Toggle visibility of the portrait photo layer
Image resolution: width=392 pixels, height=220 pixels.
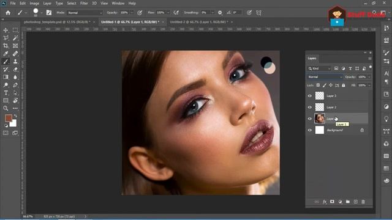pyautogui.click(x=310, y=119)
